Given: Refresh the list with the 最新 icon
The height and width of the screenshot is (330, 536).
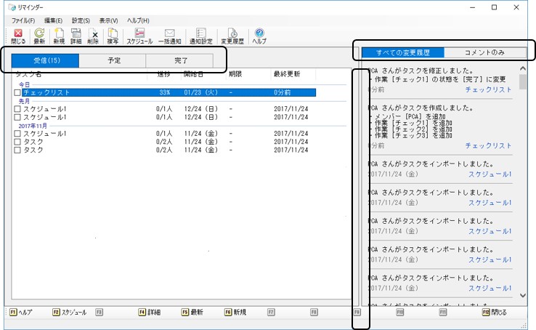Looking at the screenshot, I should 39,36.
